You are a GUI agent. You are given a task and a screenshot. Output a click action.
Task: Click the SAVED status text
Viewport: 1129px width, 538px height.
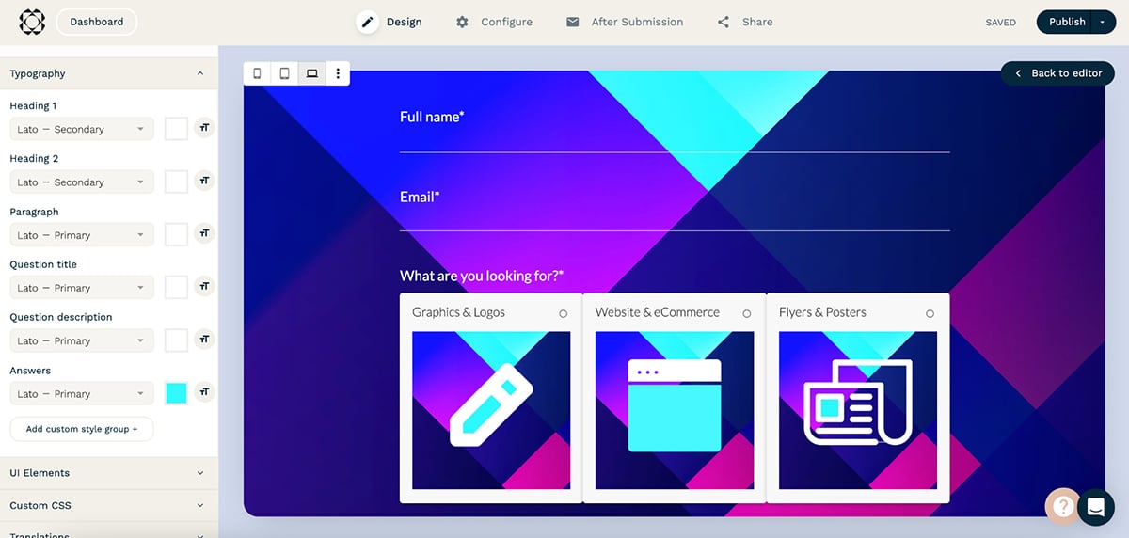click(1000, 23)
